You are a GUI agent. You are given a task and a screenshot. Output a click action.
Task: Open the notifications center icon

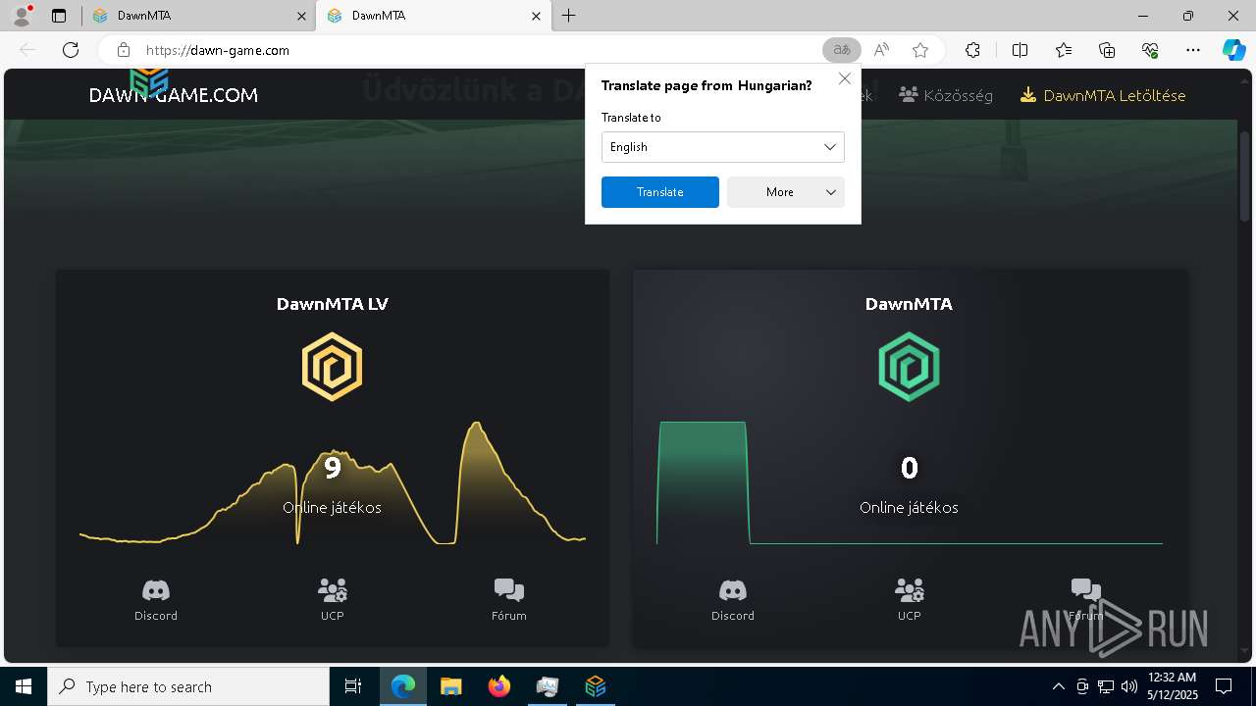[x=1224, y=686]
